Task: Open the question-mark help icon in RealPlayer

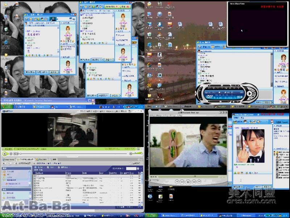Action: pyautogui.click(x=131, y=163)
